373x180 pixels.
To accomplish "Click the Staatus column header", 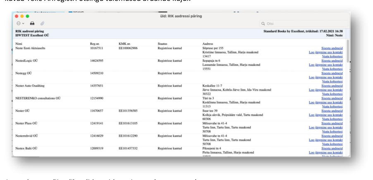I will 163,44.
